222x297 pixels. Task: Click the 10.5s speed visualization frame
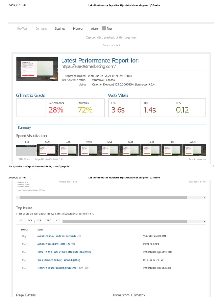click(x=89, y=151)
